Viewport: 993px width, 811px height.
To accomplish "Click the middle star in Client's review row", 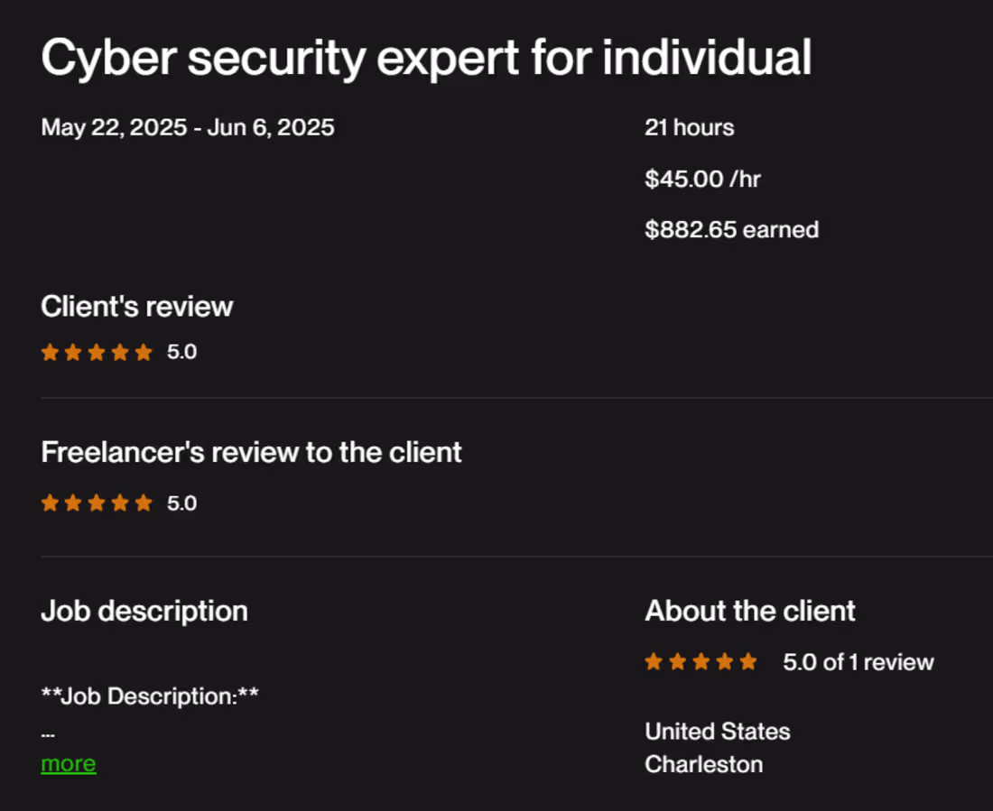I will click(x=97, y=352).
